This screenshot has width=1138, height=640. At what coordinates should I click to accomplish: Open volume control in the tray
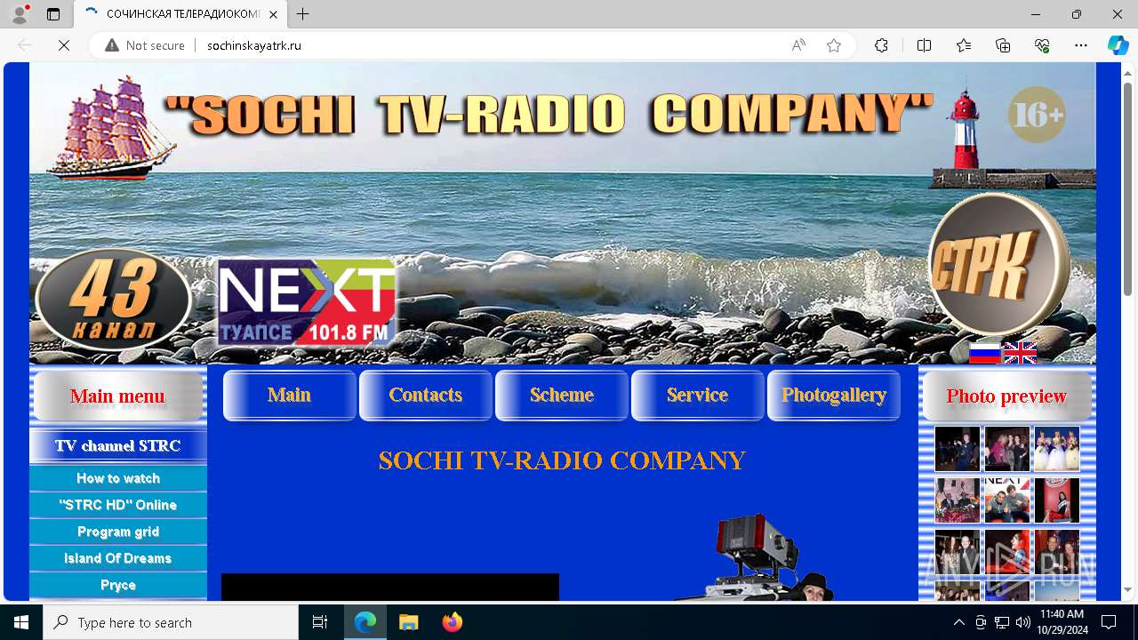[1022, 622]
